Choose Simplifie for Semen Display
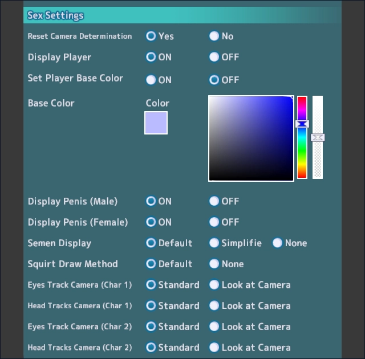Image resolution: width=365 pixels, height=359 pixels. [214, 243]
